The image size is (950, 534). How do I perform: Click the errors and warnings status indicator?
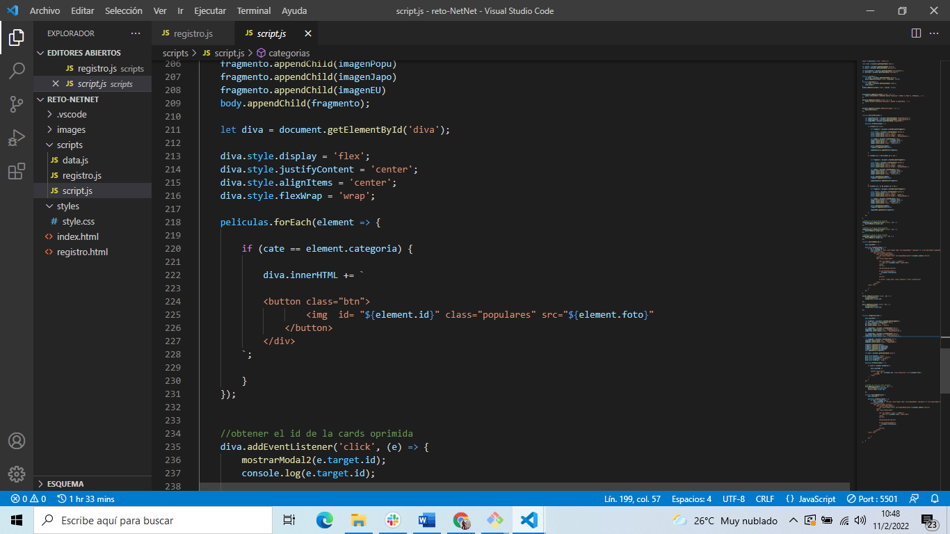click(28, 499)
